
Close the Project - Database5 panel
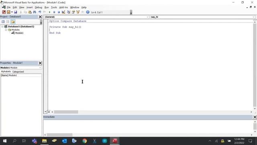click(x=40, y=17)
